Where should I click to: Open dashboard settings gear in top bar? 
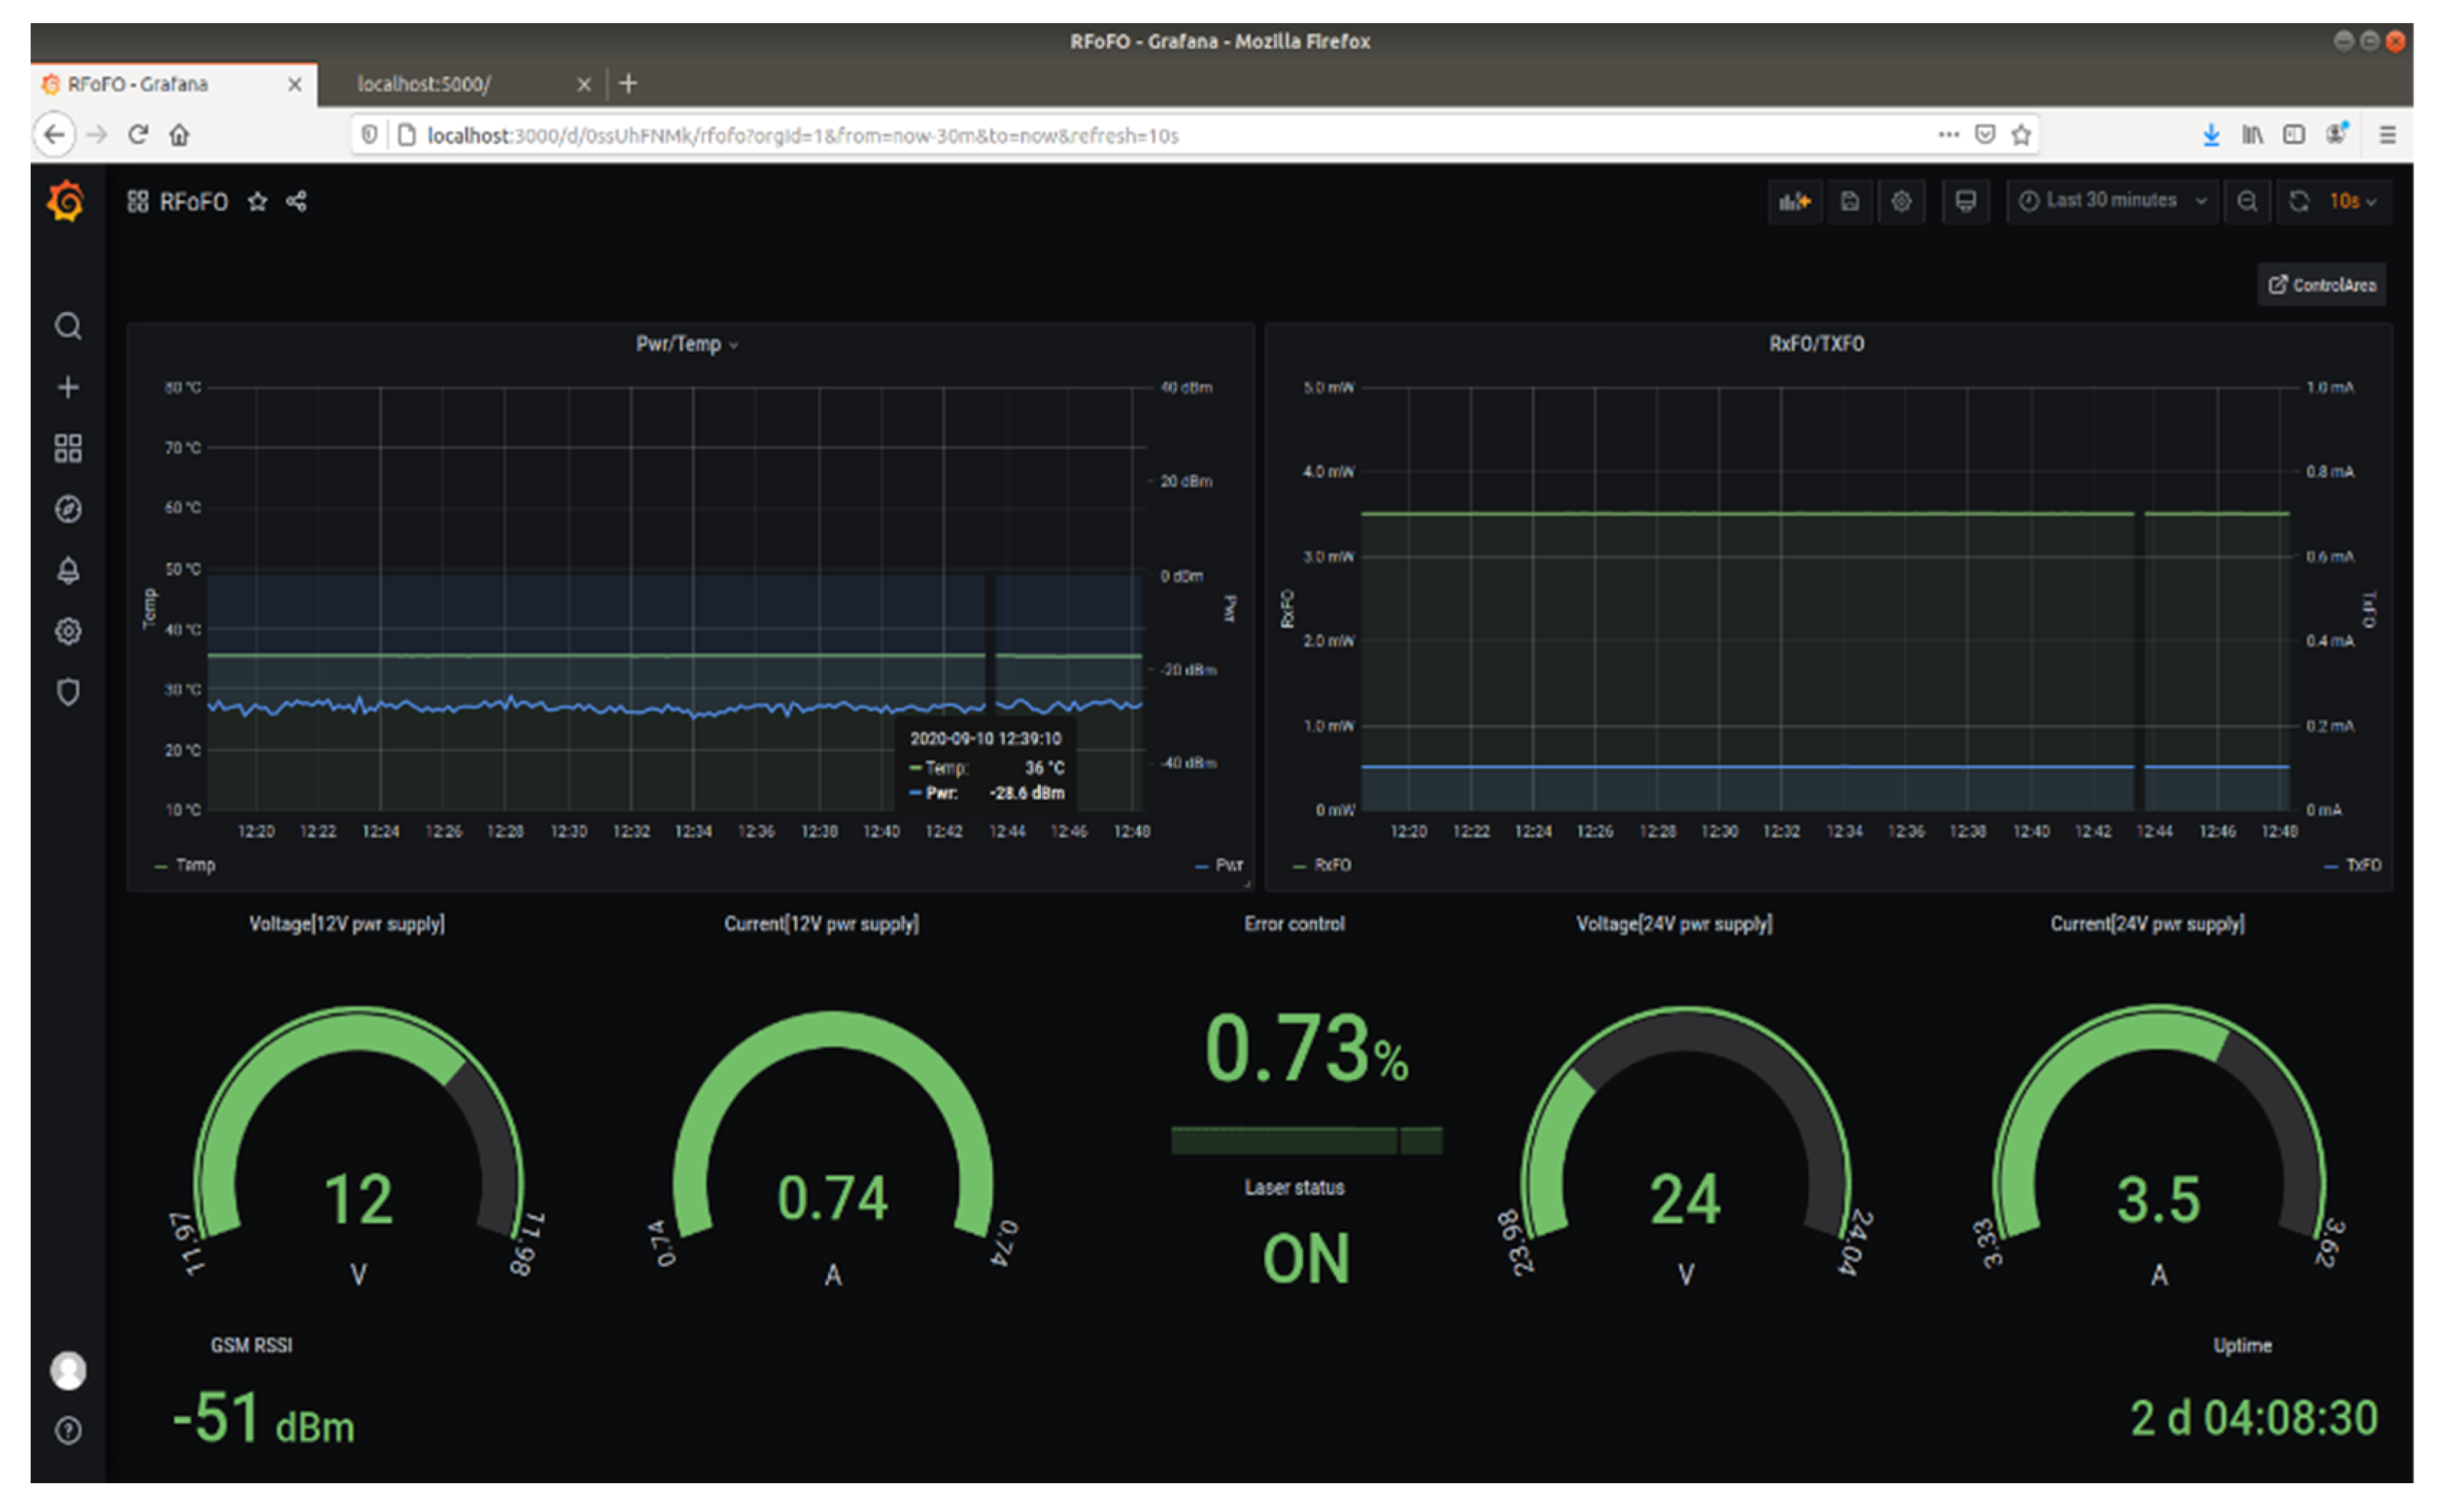pos(1901,202)
